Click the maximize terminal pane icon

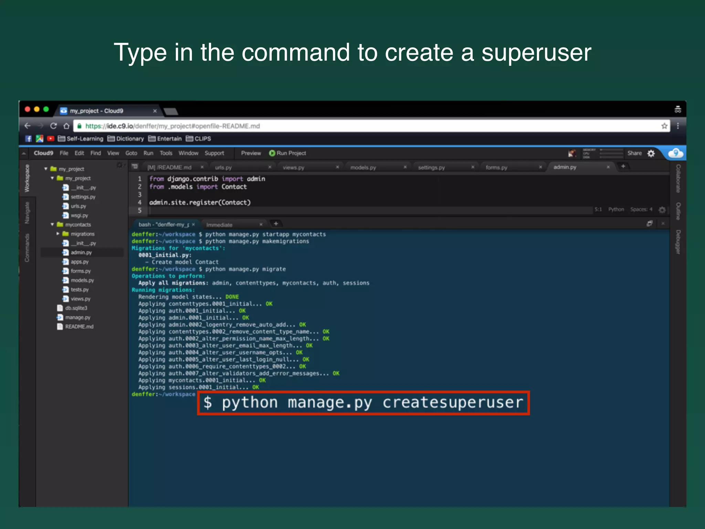pyautogui.click(x=650, y=224)
